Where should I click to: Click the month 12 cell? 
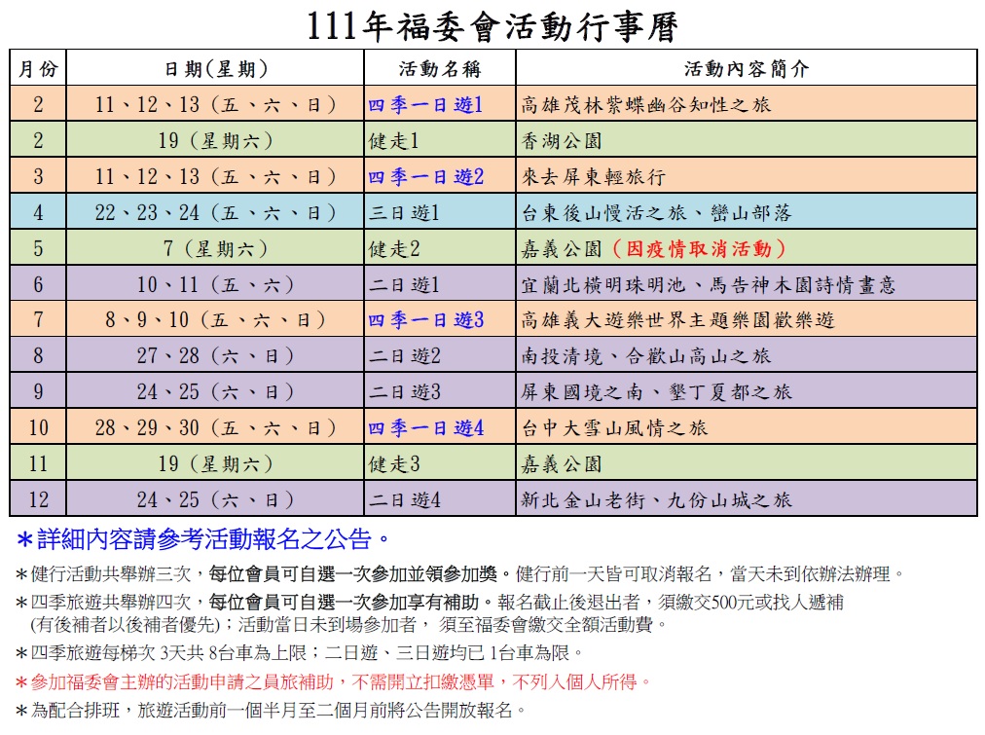click(38, 500)
